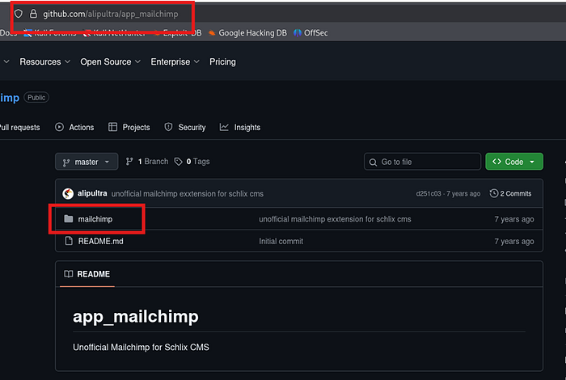The height and width of the screenshot is (380, 566).
Task: Click the branch icon beside 1 Branch
Action: [x=129, y=162]
